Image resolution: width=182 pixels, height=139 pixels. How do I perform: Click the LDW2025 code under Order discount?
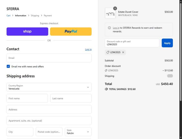click(x=113, y=70)
